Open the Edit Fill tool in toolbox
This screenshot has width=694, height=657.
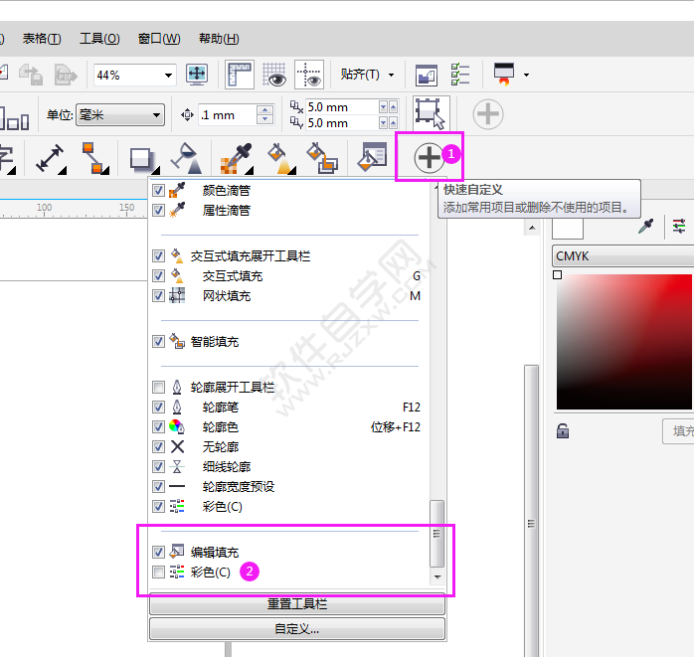point(372,157)
